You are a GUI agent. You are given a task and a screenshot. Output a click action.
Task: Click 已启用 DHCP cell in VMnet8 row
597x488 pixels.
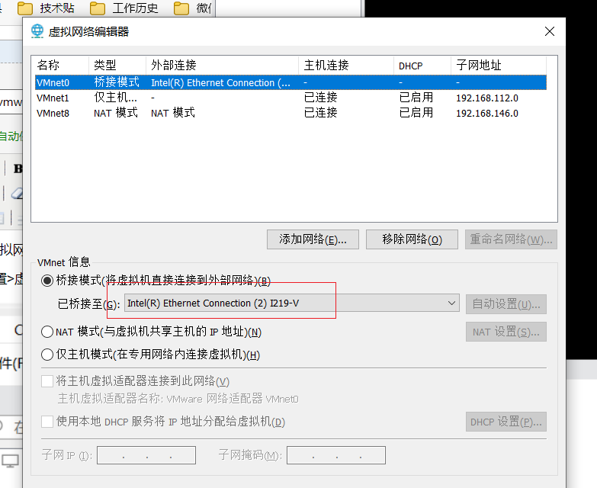[x=416, y=113]
